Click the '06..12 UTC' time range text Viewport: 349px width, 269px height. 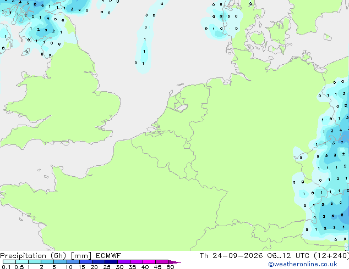[288, 256]
